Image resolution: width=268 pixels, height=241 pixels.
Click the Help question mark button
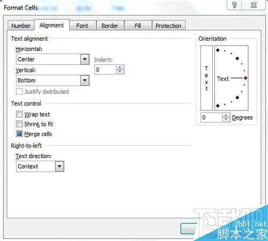tap(234, 5)
